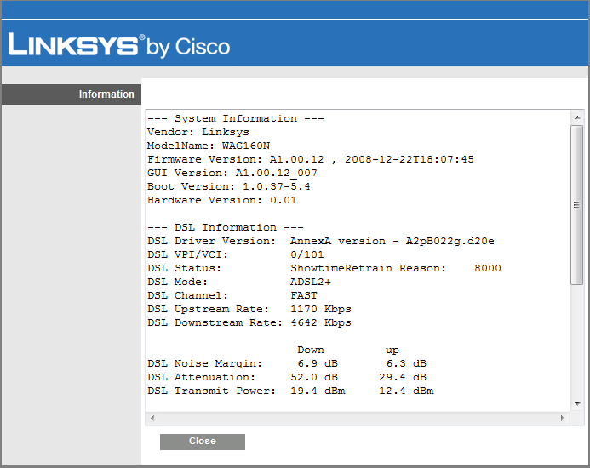Click the DSL Status ShowtimeRetrain line
The height and width of the screenshot is (468, 590).
(324, 268)
